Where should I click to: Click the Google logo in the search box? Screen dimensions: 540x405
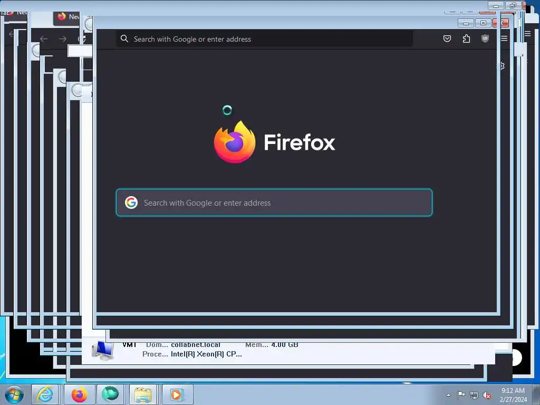[x=131, y=202]
